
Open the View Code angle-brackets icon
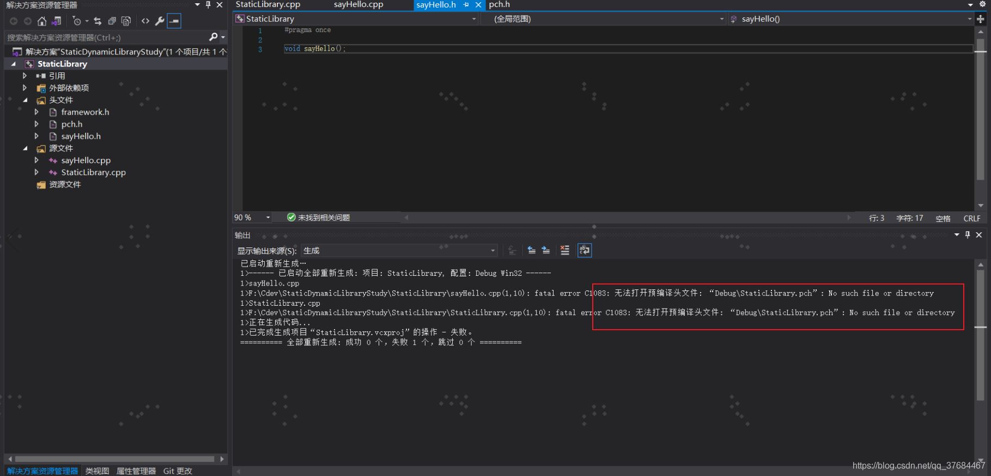point(145,21)
